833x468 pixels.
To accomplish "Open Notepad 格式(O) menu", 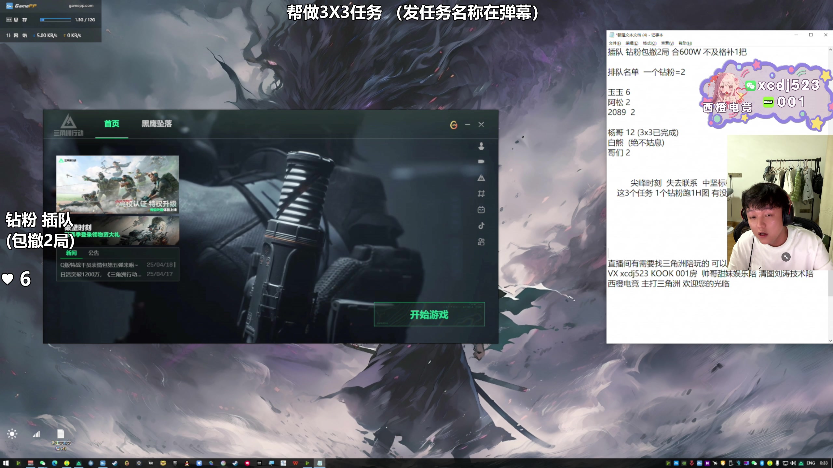I will pos(649,43).
